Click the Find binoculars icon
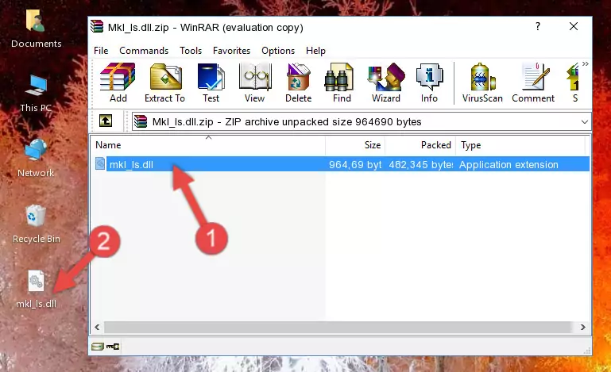 point(342,82)
